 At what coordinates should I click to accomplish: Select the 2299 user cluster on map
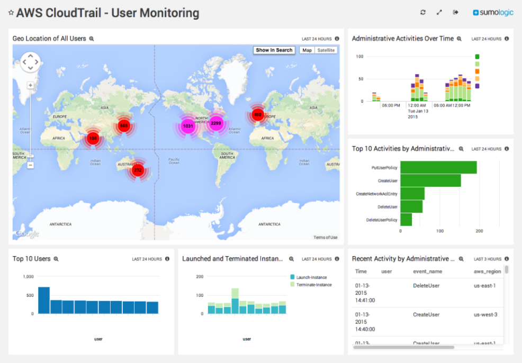click(215, 123)
